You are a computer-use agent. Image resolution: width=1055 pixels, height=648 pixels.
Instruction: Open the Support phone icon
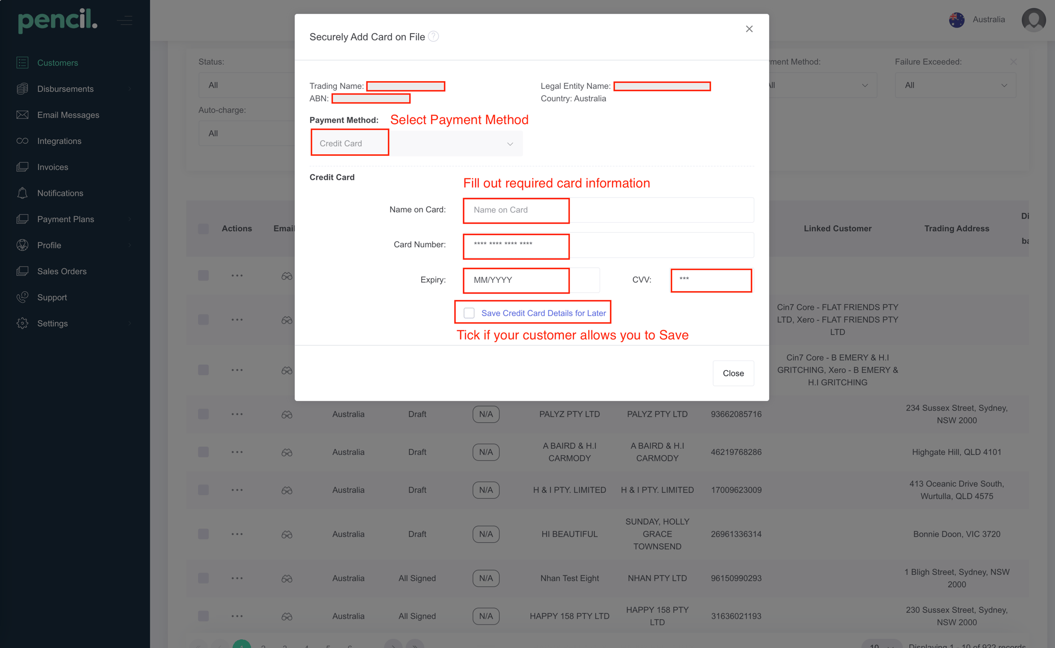[22, 297]
